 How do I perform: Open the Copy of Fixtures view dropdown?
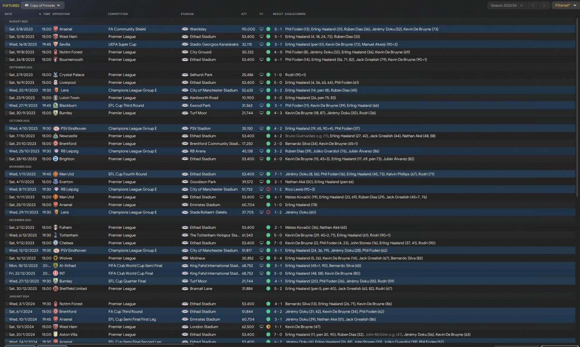coord(43,5)
